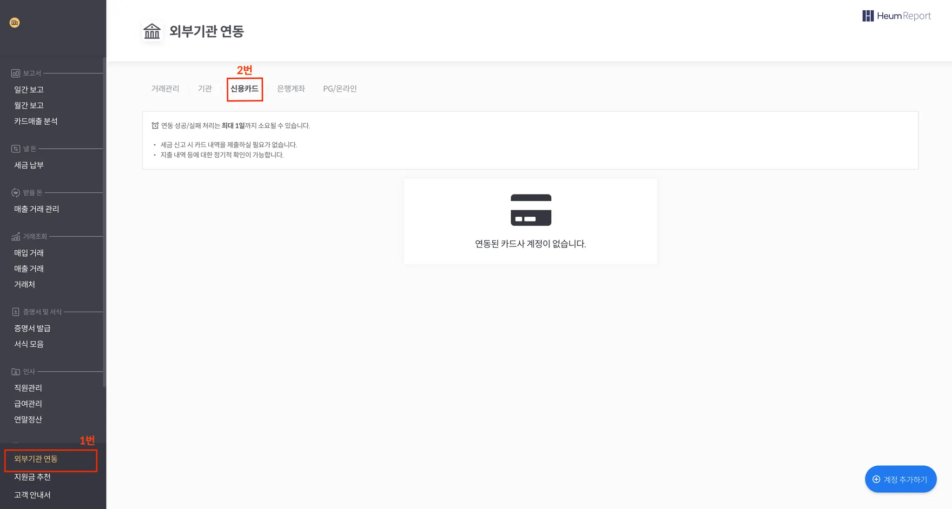The width and height of the screenshot is (952, 509).
Task: Click the Heum Report logo
Action: [x=897, y=16]
